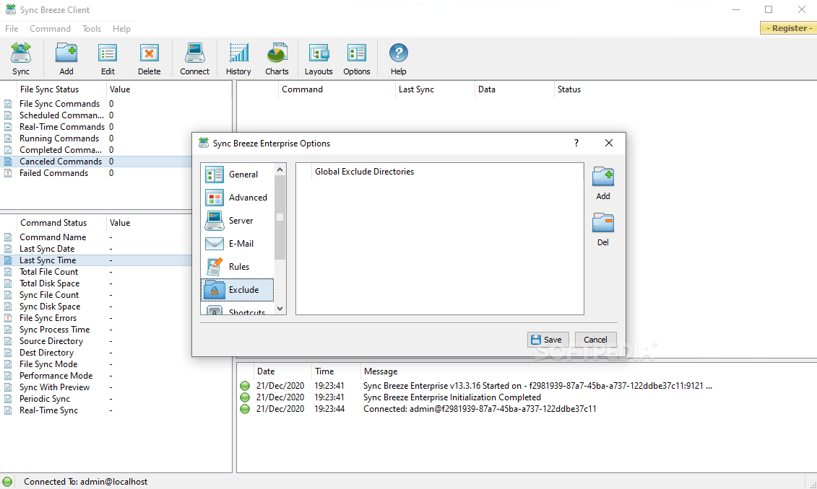Select the Canceled Commands row
Screen dimensions: 817x489
pyautogui.click(x=97, y=162)
